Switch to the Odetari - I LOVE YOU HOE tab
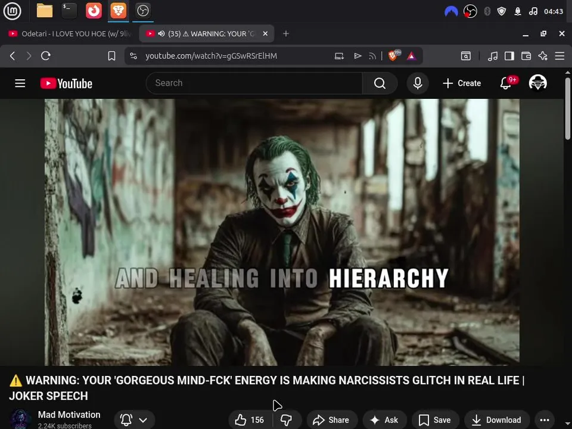 (x=69, y=33)
